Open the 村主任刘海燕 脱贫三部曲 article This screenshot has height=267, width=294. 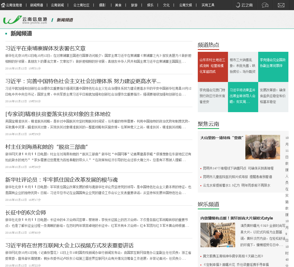(47, 147)
